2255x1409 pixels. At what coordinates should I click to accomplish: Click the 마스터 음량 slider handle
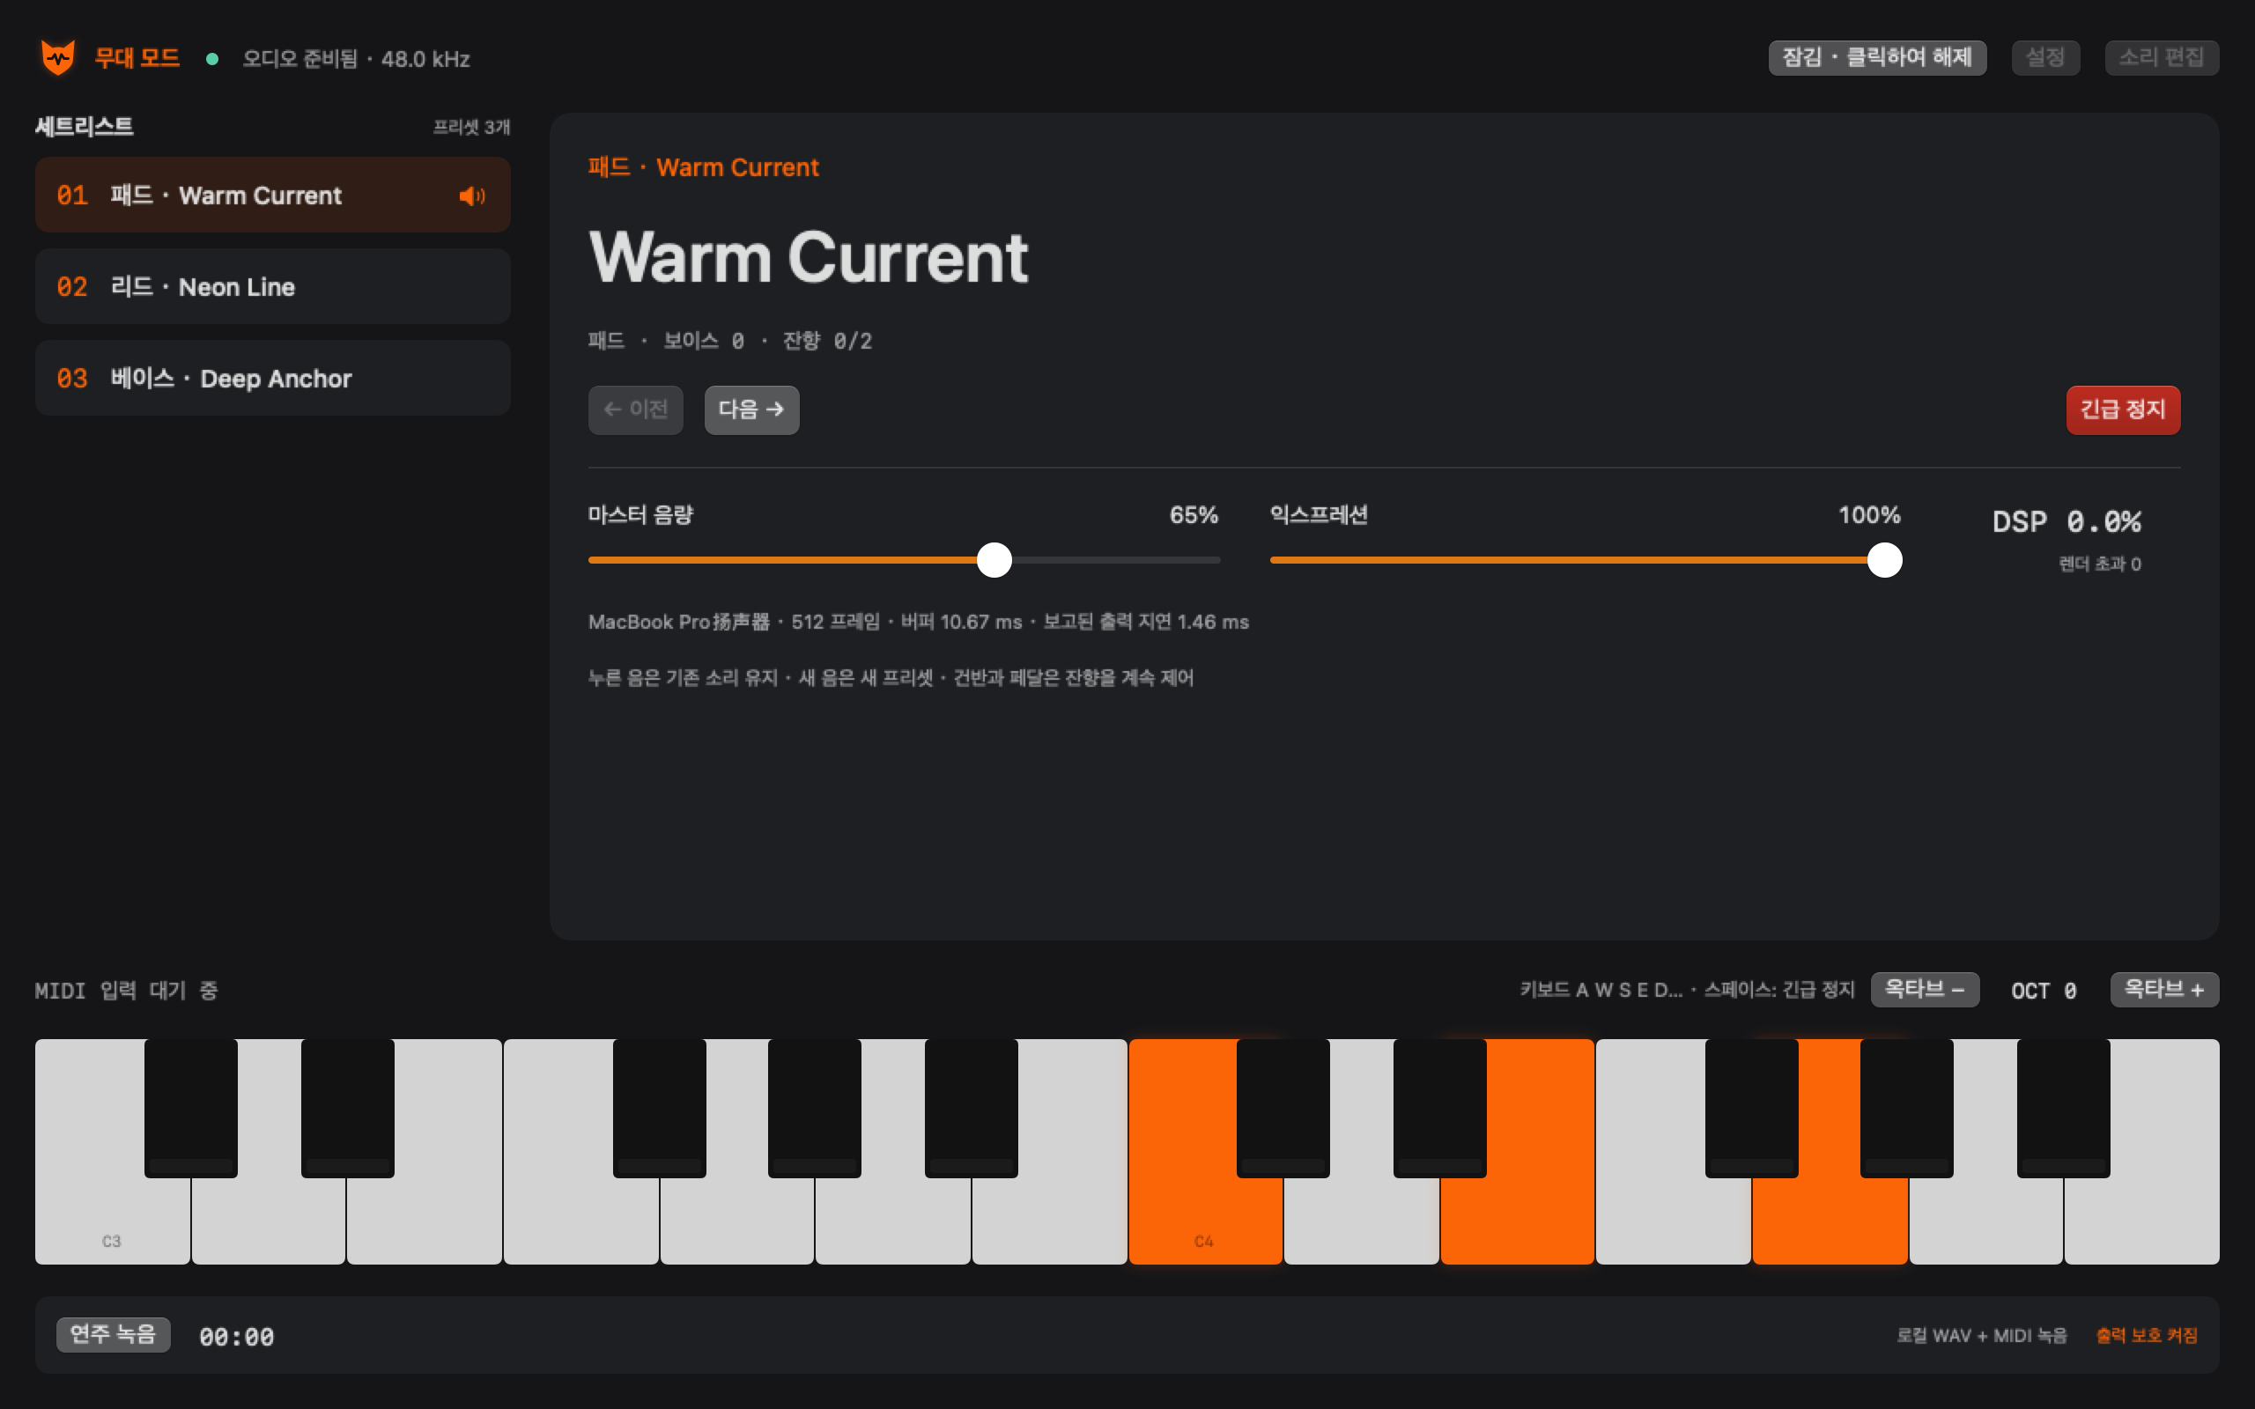coord(994,560)
